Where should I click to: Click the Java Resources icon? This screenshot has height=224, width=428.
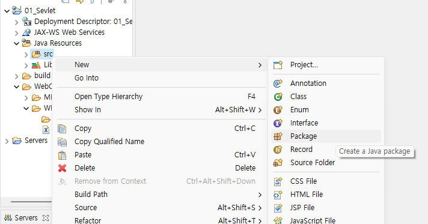tap(26, 43)
